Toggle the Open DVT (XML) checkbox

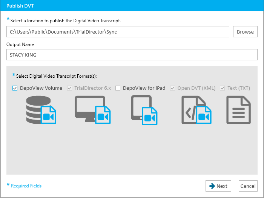pos(173,88)
